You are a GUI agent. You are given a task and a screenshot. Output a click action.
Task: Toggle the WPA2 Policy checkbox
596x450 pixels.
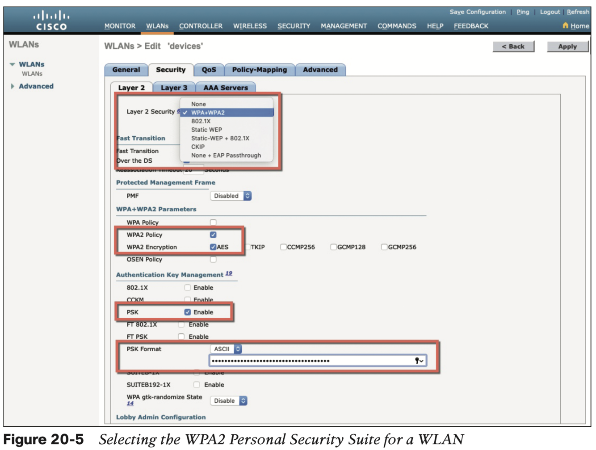point(213,235)
